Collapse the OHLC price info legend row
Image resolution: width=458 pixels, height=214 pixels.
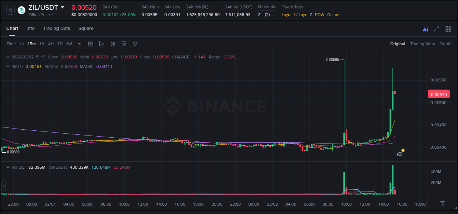[x=8, y=57]
